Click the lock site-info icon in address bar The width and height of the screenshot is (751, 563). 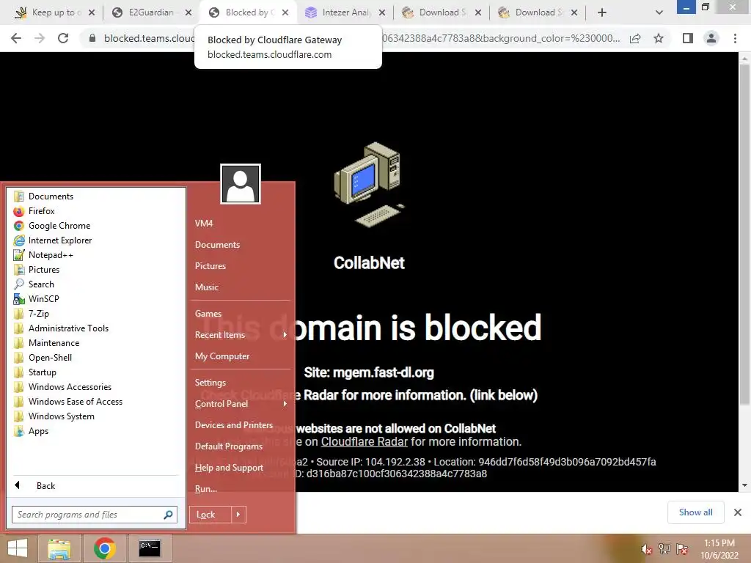[x=92, y=38]
